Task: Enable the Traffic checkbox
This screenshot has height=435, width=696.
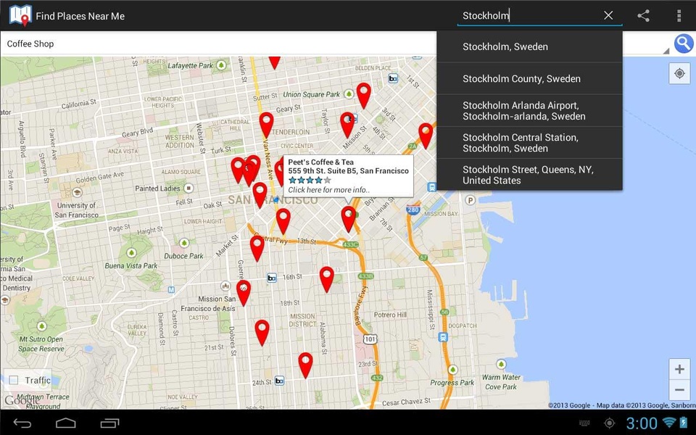Action: pos(14,380)
